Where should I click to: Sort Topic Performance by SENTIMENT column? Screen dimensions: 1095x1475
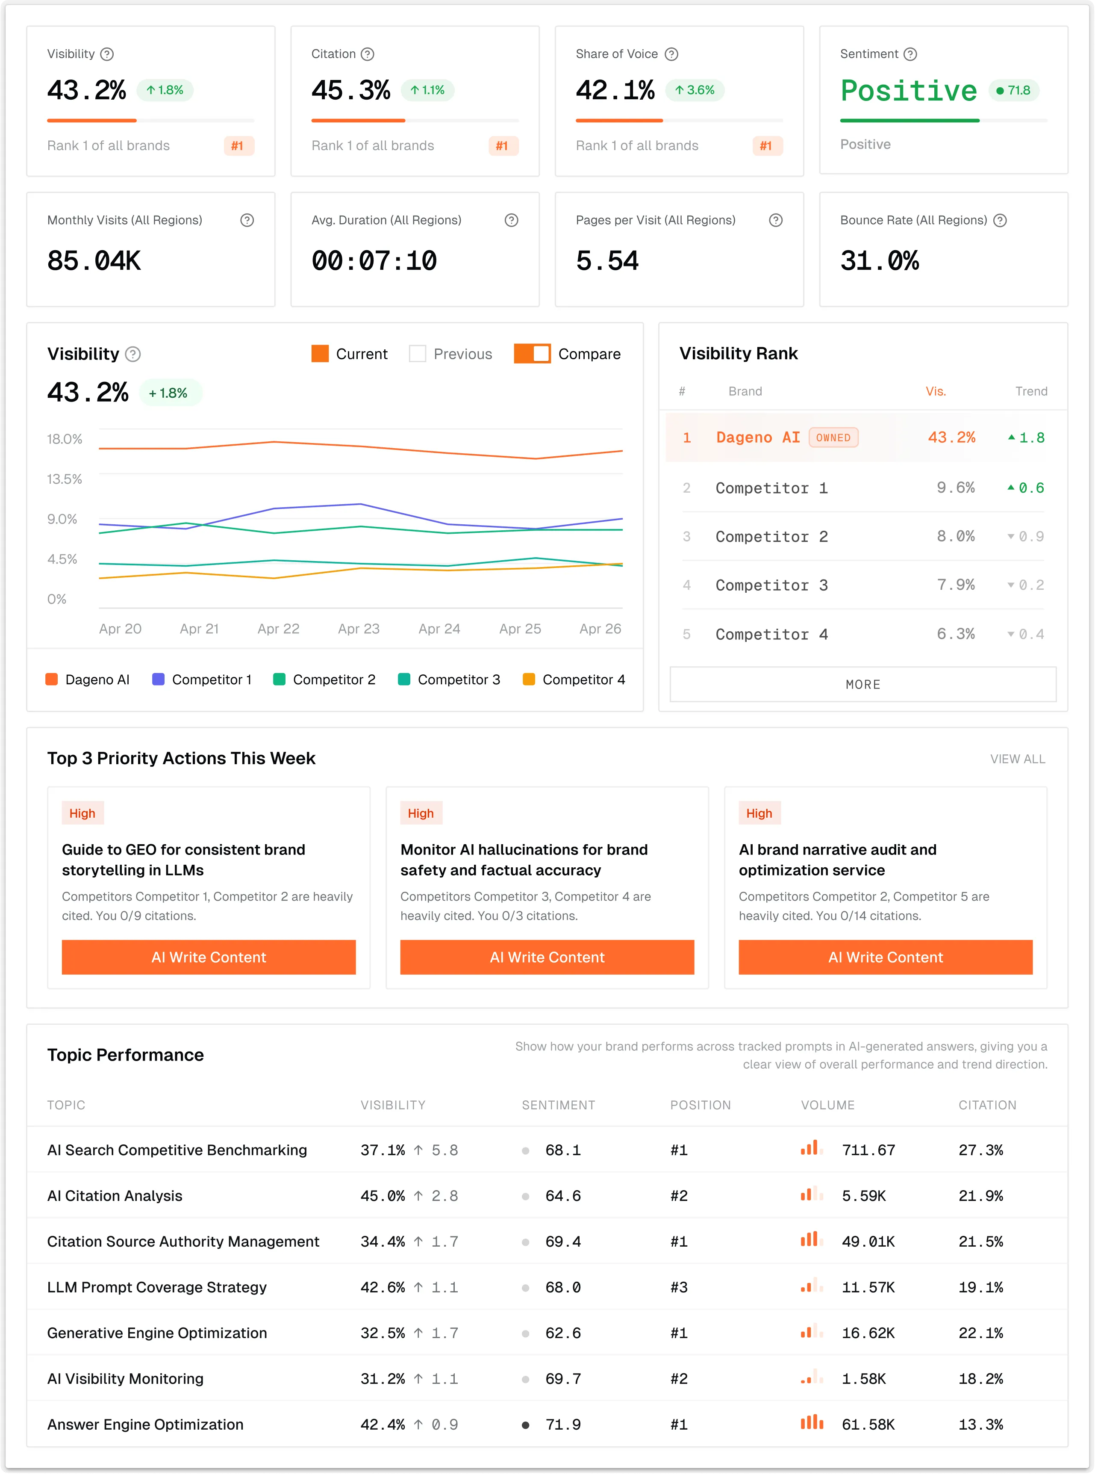pos(558,1105)
